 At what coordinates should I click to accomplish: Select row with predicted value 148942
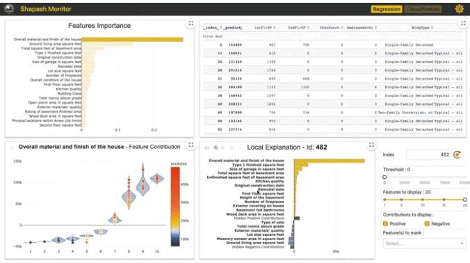[333, 95]
